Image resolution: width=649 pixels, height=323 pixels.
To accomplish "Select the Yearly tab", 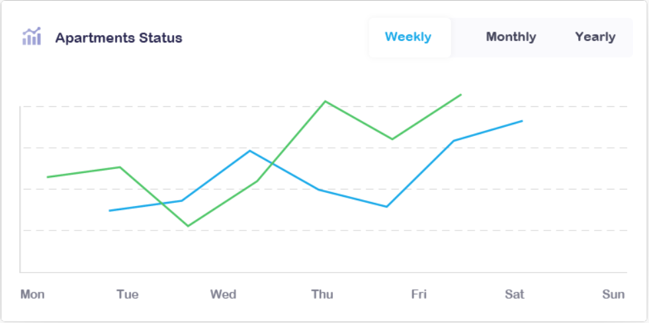I will (595, 37).
